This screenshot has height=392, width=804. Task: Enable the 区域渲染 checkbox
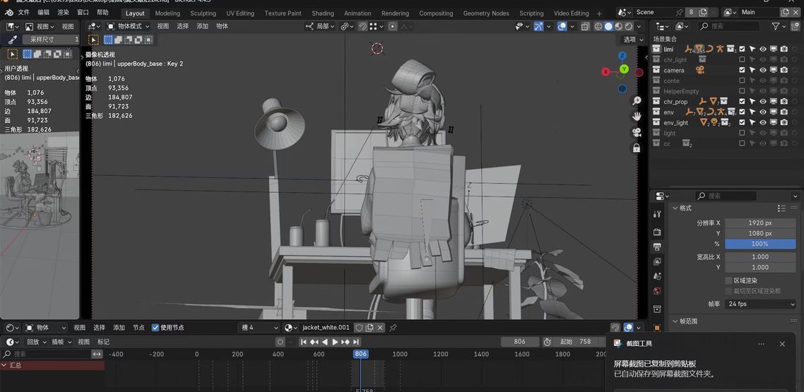(728, 280)
